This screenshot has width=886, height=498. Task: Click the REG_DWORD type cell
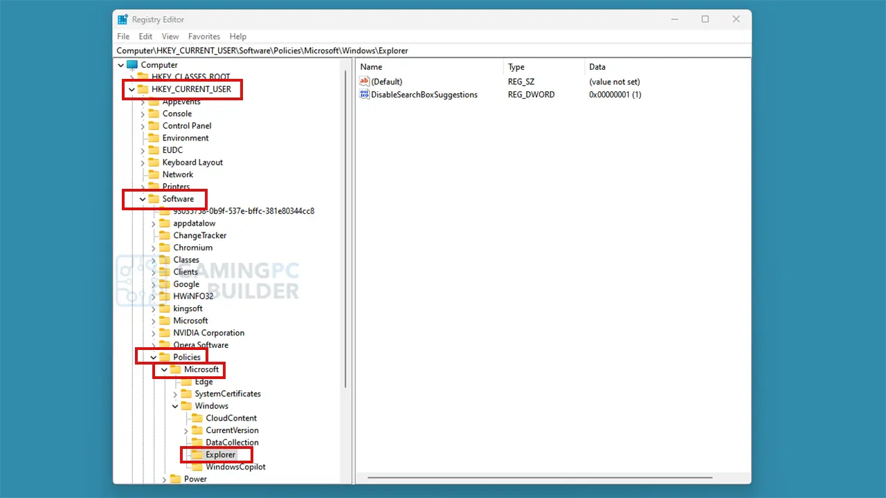(x=531, y=94)
